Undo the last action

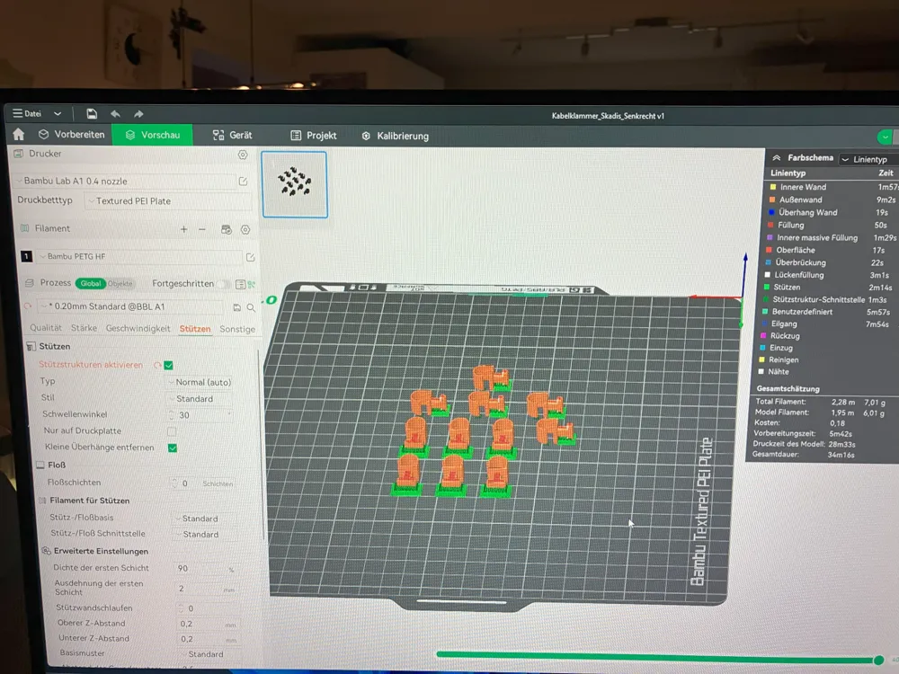pos(115,113)
